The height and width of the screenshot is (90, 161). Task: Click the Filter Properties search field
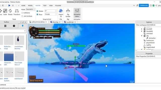pyautogui.click(x=148, y=56)
